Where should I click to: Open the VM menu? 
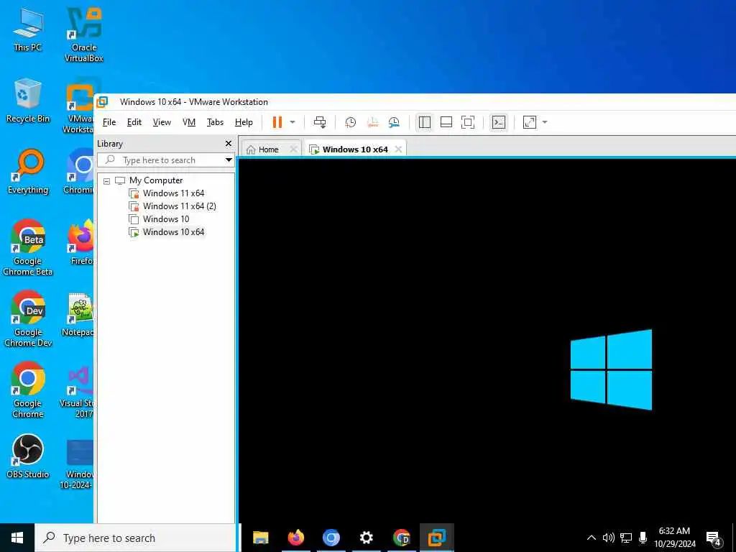point(189,122)
